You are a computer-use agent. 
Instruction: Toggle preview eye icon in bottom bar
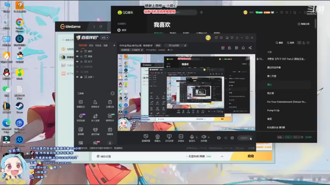(x=226, y=138)
